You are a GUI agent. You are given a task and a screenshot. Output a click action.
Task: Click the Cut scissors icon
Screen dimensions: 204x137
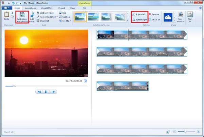pos(12,13)
